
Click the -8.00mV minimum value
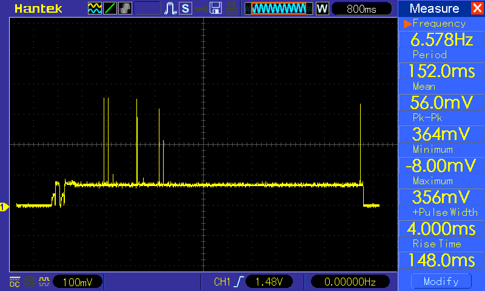click(x=442, y=166)
